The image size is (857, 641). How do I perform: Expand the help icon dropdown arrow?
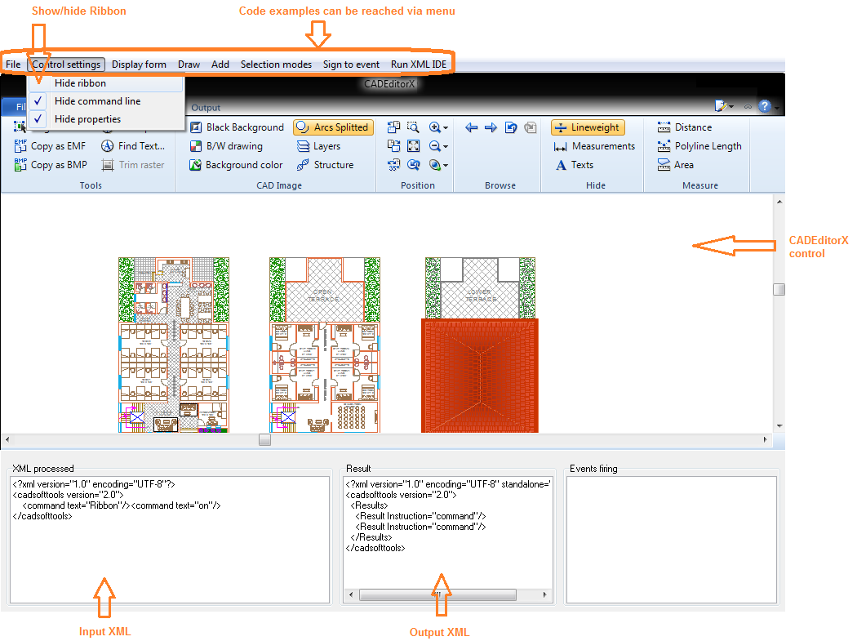pos(776,107)
